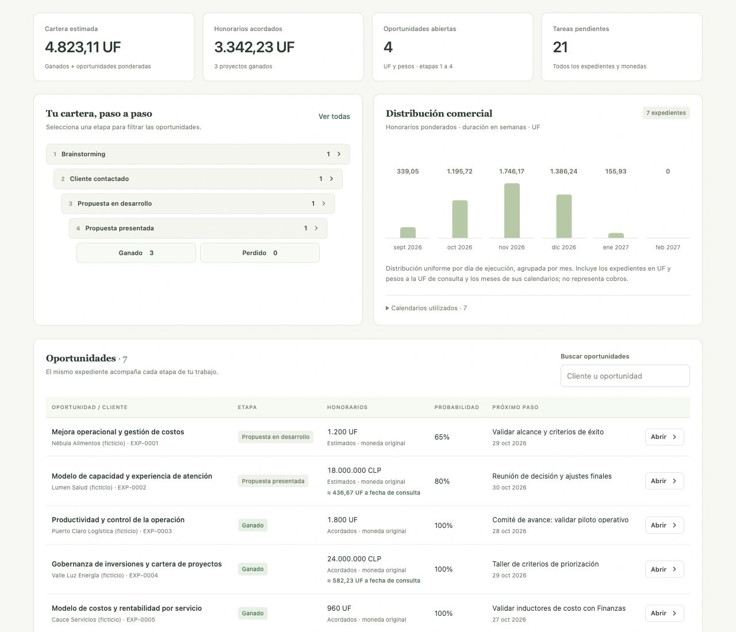Click the 7 expedientes badge
This screenshot has width=736, height=632.
(x=666, y=113)
